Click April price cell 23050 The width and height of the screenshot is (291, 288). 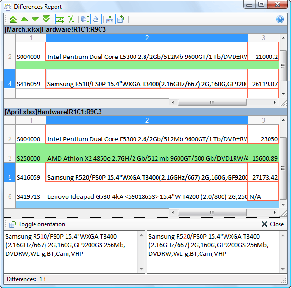pyautogui.click(x=263, y=134)
